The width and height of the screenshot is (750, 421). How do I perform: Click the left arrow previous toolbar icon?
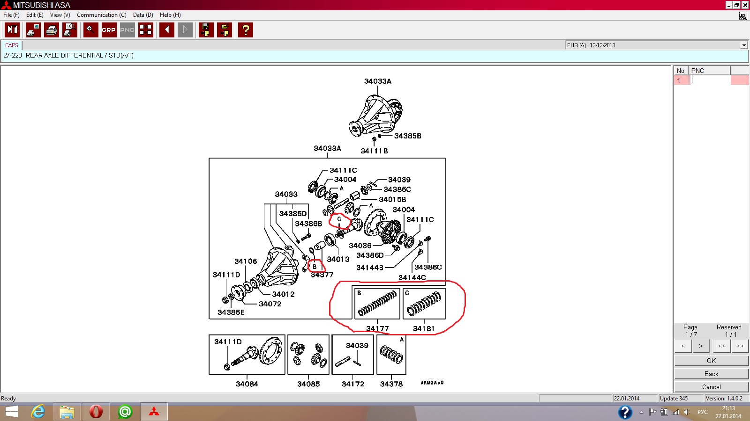point(167,30)
